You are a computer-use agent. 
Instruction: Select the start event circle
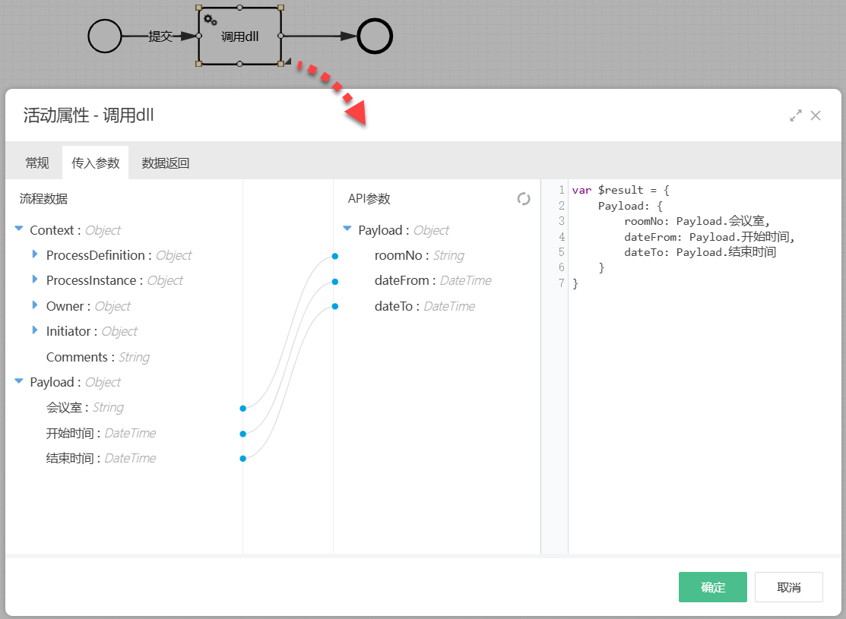click(105, 36)
